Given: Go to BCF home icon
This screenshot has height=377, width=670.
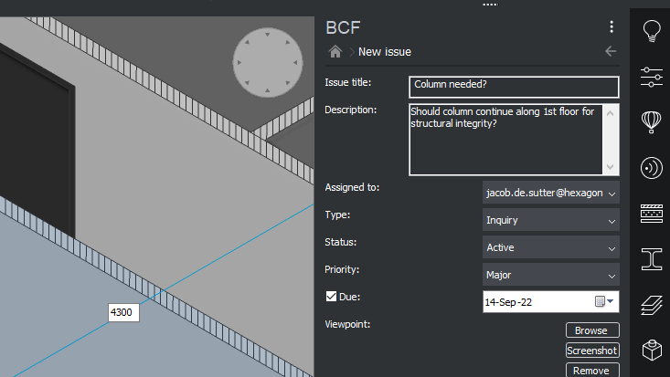Looking at the screenshot, I should [x=335, y=52].
